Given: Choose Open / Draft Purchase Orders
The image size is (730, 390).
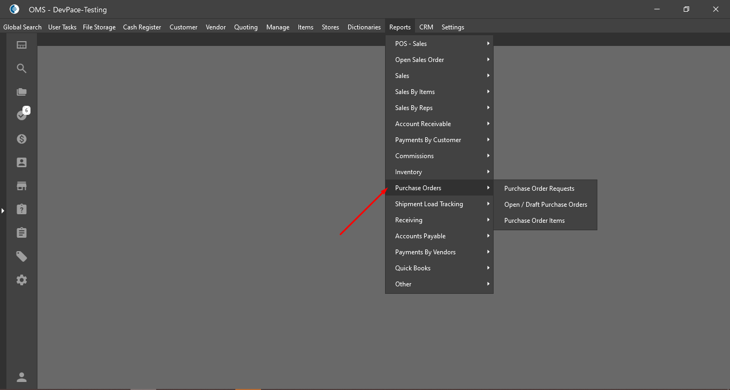Looking at the screenshot, I should click(545, 205).
